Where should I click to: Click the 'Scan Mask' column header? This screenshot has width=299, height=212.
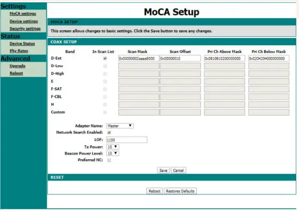click(x=138, y=52)
